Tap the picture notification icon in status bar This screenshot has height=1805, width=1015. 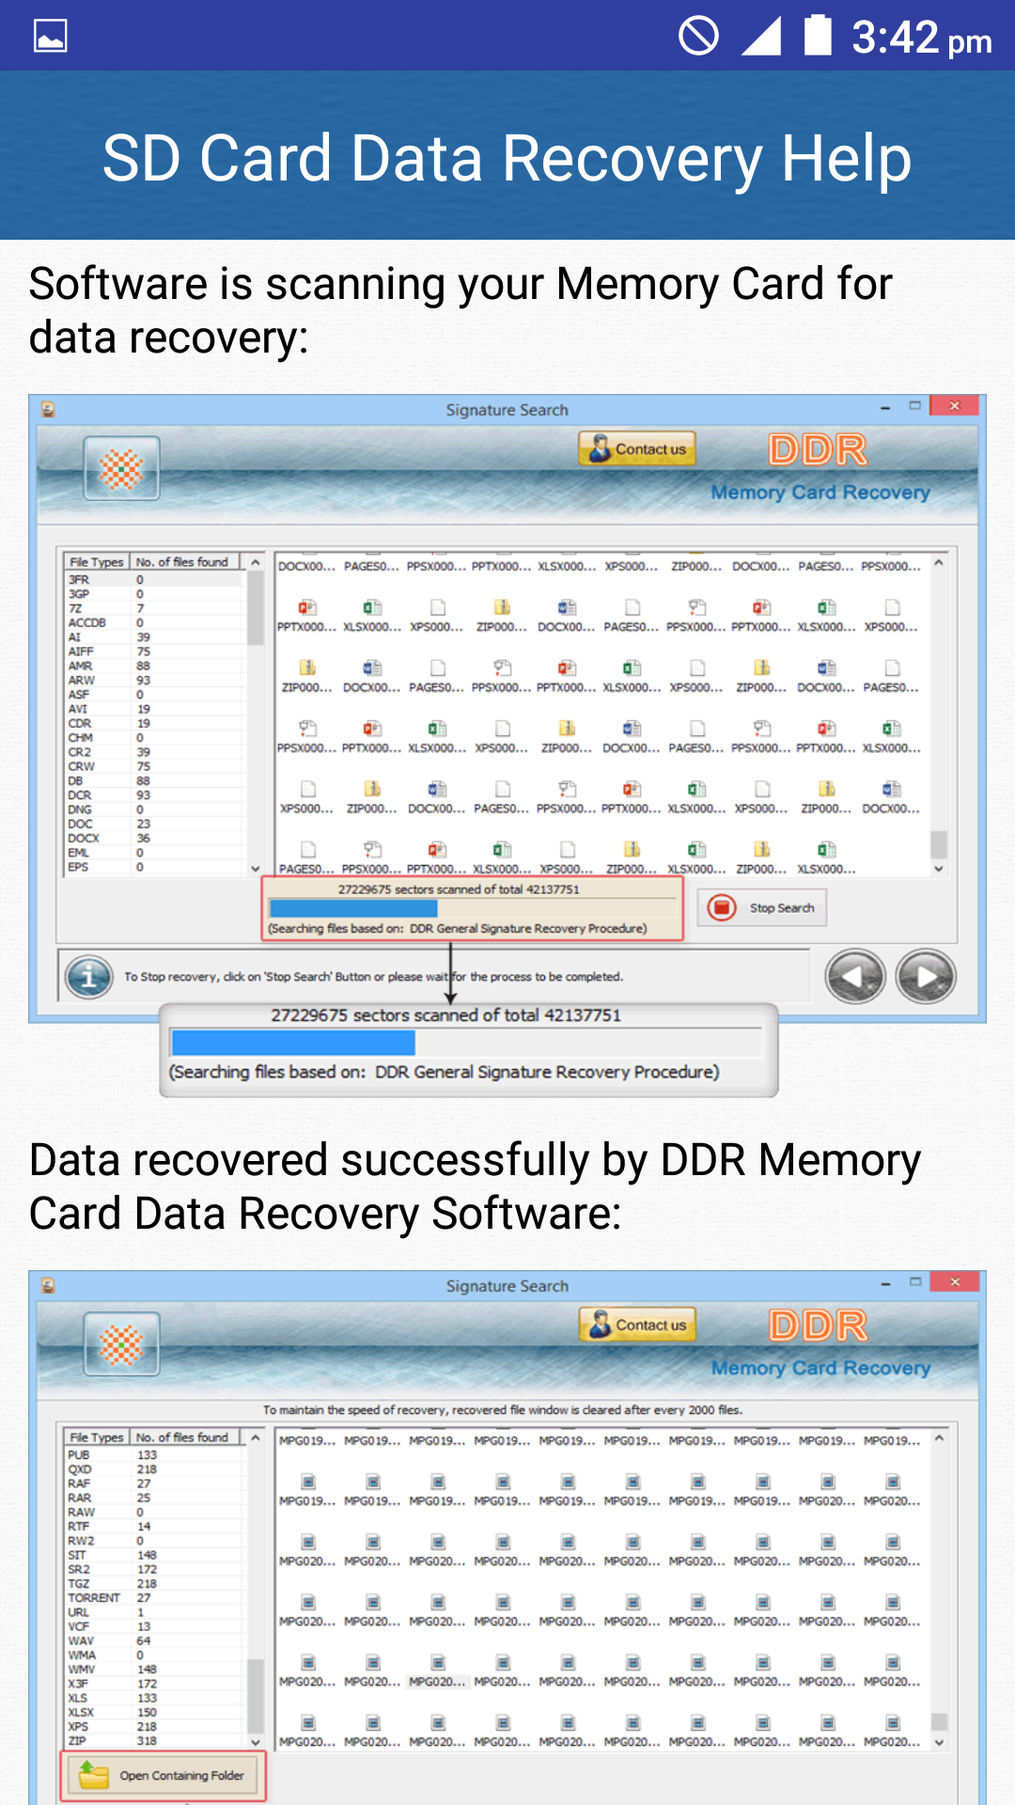51,37
